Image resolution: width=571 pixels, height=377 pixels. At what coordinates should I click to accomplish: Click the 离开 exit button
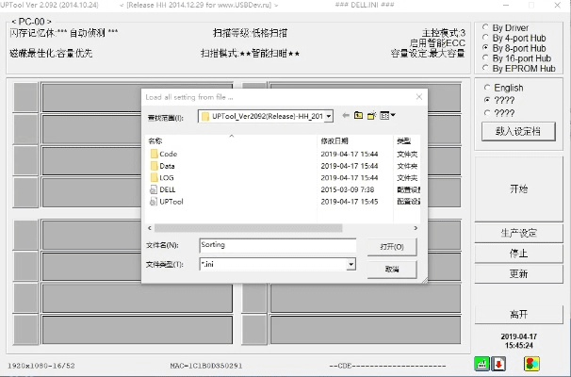click(x=518, y=315)
